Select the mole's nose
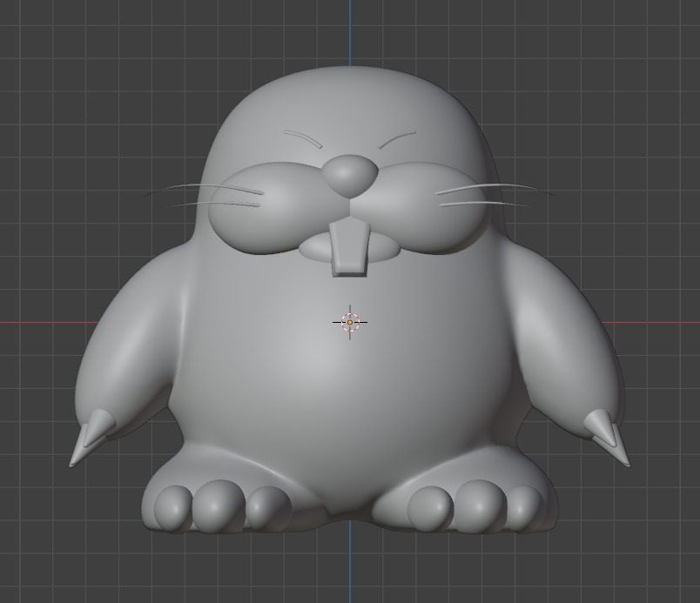 (x=351, y=176)
